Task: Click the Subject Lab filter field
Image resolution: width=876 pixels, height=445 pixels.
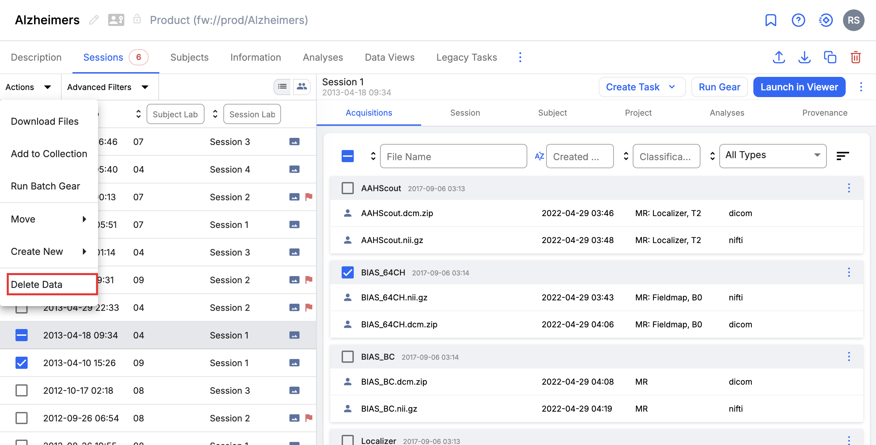Action: (175, 114)
